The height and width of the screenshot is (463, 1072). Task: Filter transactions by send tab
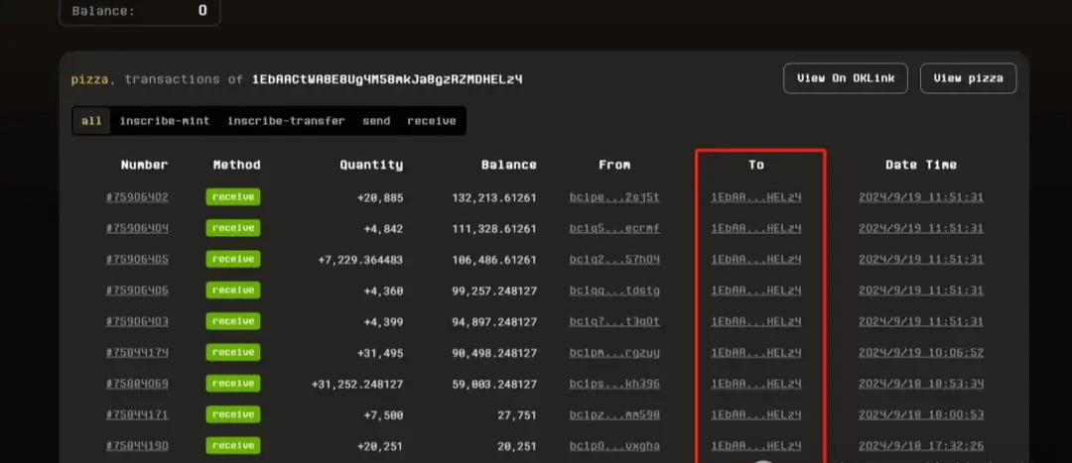coord(376,121)
